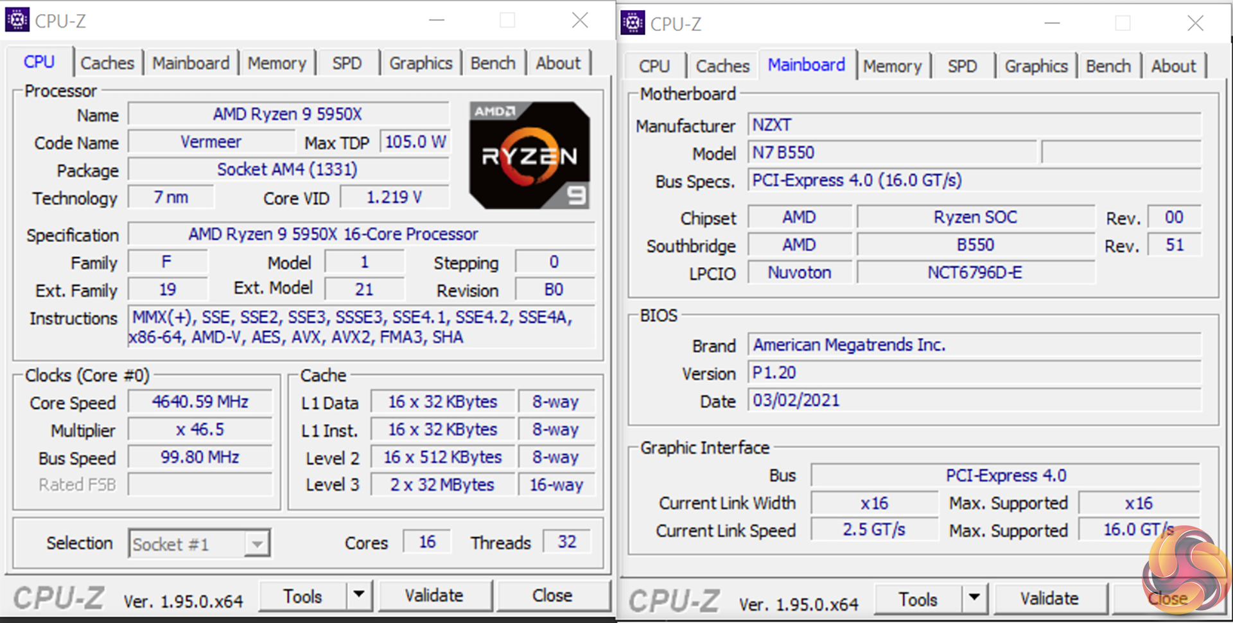The width and height of the screenshot is (1233, 623).
Task: Close the left CPU-Z window via title bar
Action: (580, 21)
